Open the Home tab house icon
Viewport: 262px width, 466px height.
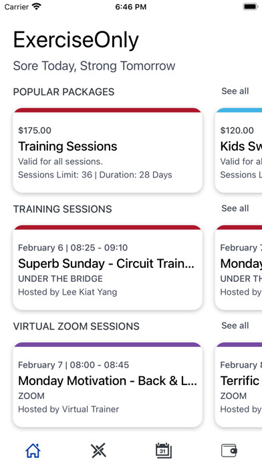point(33,451)
